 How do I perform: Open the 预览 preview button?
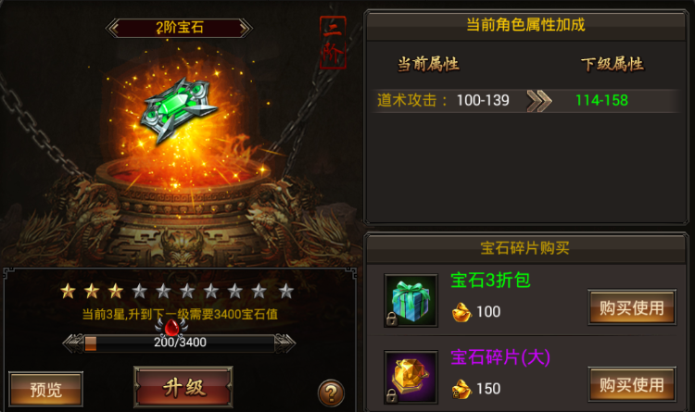pos(45,390)
